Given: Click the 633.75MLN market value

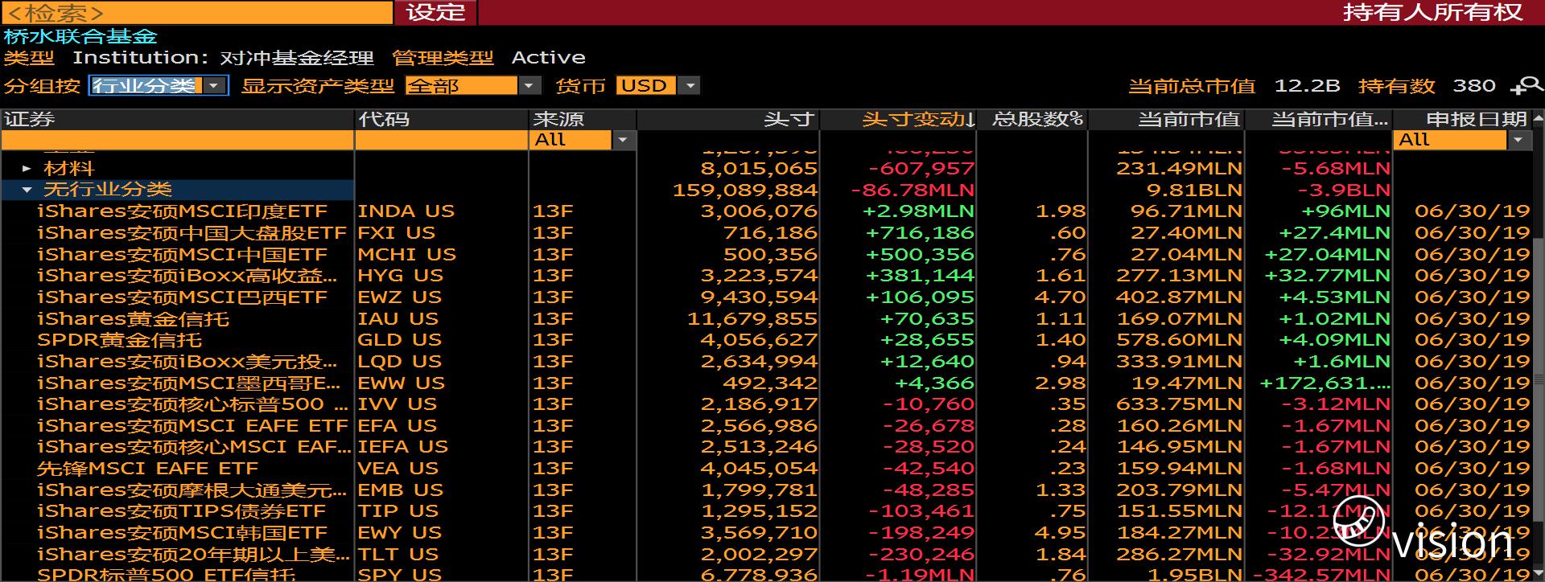Looking at the screenshot, I should click(1180, 404).
